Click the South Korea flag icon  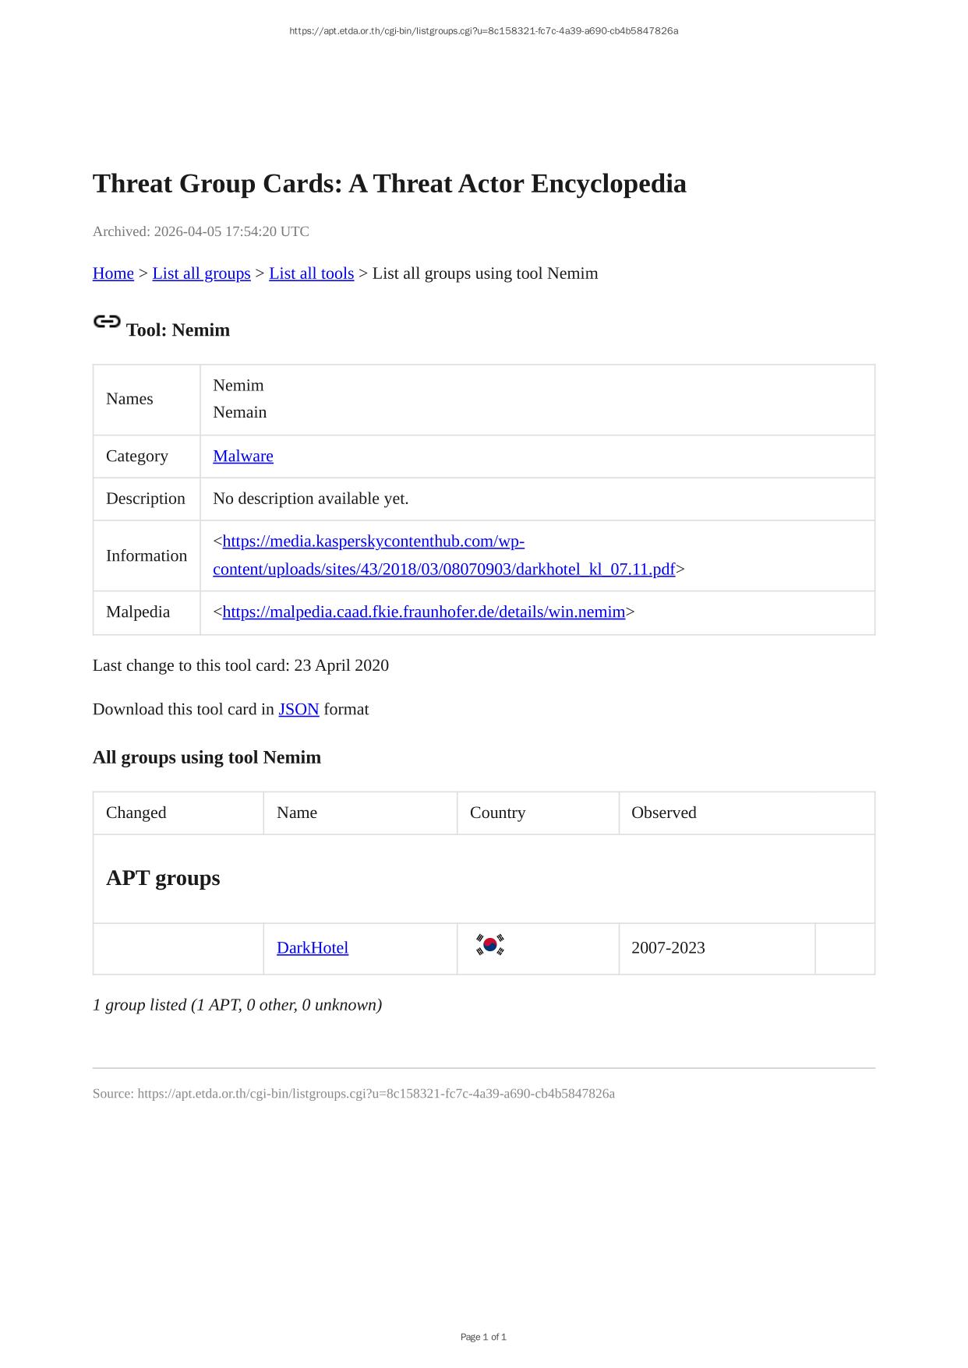pos(490,945)
